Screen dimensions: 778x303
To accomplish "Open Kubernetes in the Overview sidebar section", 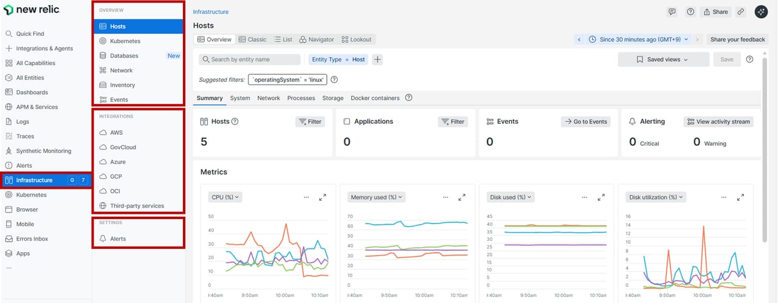I will click(x=125, y=41).
